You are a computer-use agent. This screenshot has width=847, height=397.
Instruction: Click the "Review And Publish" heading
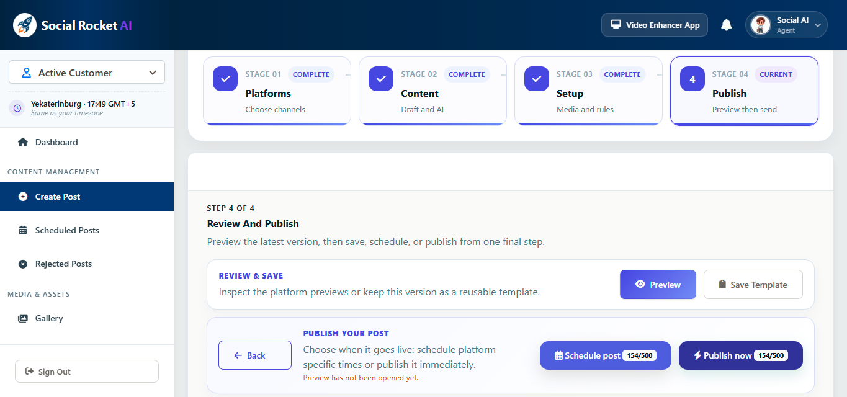253,223
